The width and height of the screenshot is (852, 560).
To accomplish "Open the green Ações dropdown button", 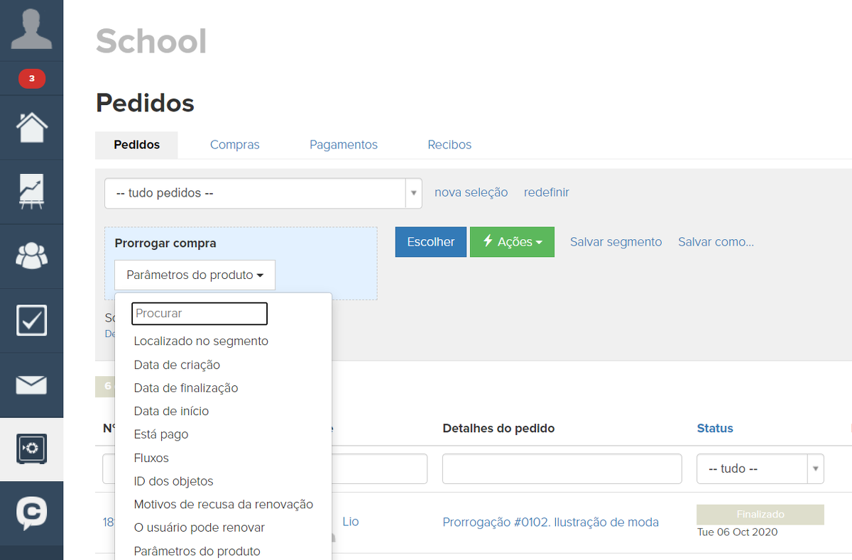I will pyautogui.click(x=512, y=242).
